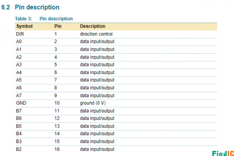
Task: Click 'data input/output' in the A7 row
Action: tap(97, 95)
